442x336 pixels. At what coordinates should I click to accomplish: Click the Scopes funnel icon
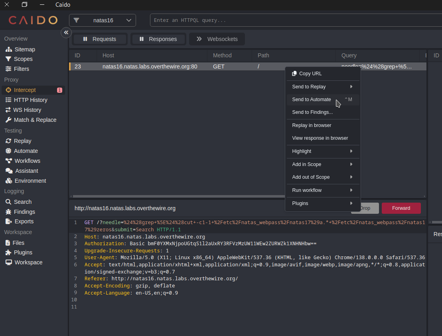coord(8,59)
